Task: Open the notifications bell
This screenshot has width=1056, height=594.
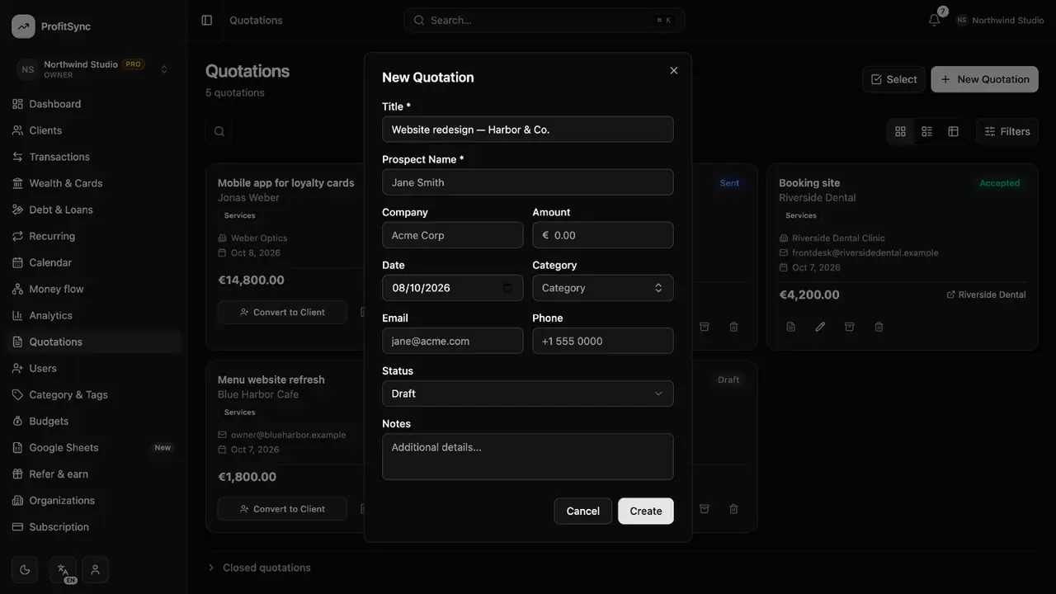Action: coord(935,20)
